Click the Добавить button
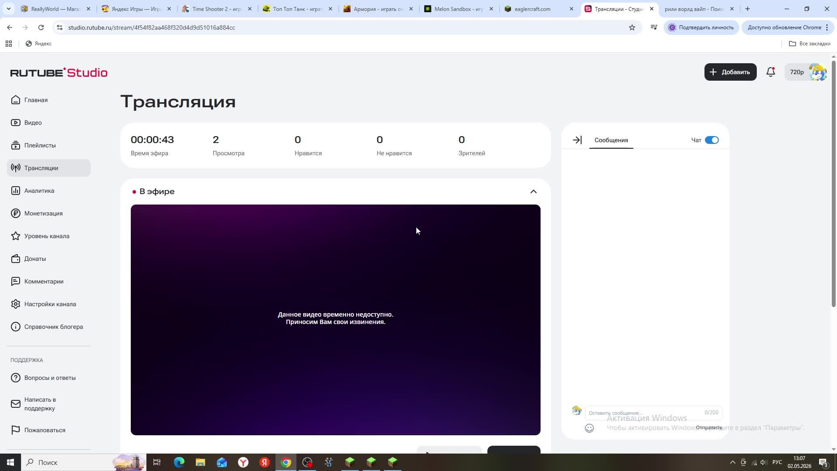The image size is (837, 471). click(730, 72)
